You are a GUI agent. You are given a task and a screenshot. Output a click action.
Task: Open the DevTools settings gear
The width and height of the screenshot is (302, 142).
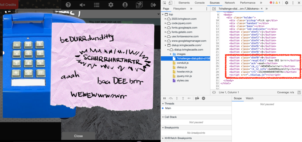point(287,3)
